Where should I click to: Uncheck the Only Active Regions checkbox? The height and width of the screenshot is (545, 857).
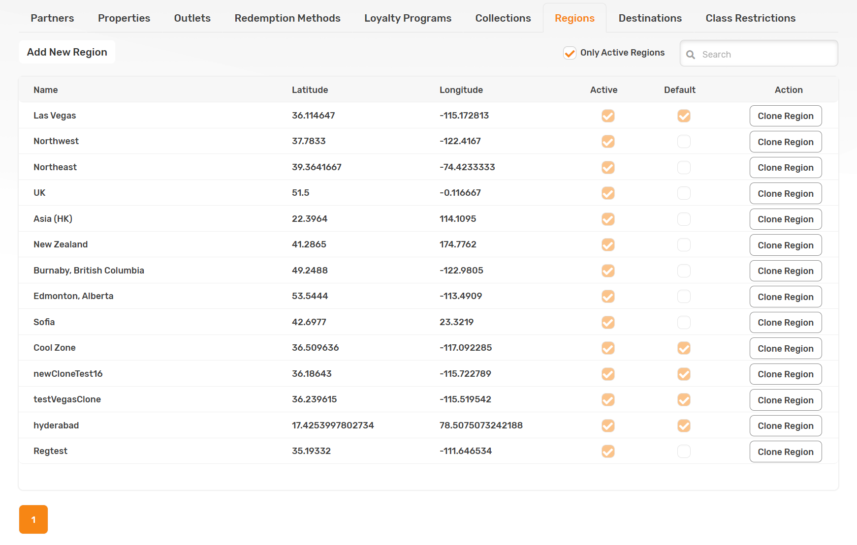point(570,53)
